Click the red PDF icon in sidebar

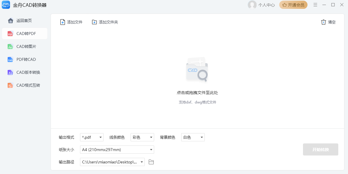(x=10, y=34)
